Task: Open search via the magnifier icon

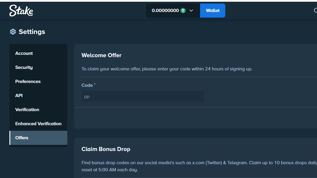Action: pyautogui.click(x=315, y=10)
